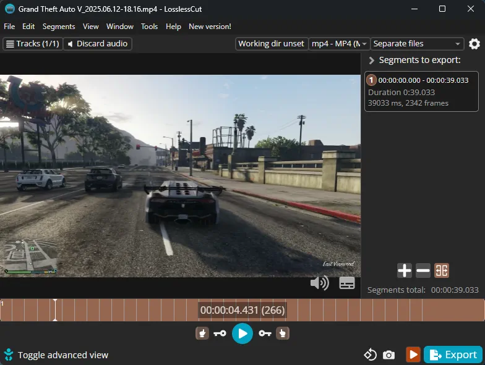This screenshot has width=485, height=365.
Task: Set the cut end with the right hand icon
Action: pyautogui.click(x=282, y=334)
